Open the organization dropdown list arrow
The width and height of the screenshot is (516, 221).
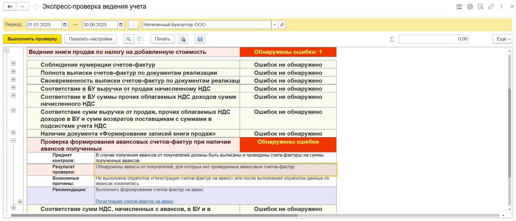point(275,25)
